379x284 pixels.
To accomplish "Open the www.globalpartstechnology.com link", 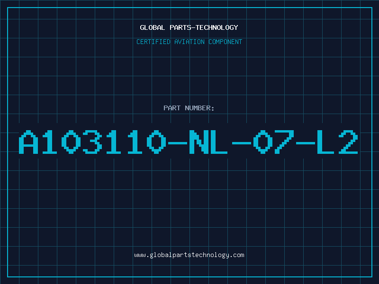I will (189, 255).
